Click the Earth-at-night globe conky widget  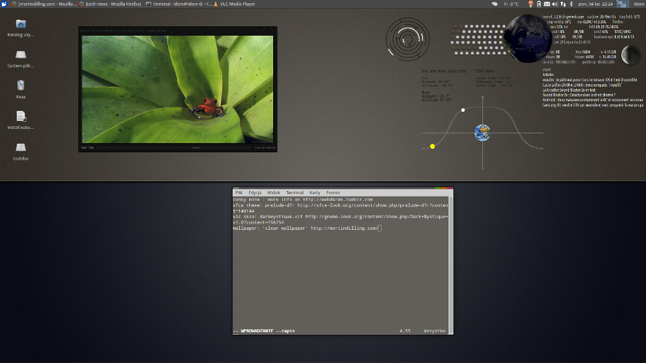point(527,39)
